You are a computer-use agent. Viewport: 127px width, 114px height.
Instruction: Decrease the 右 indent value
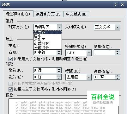pos(59,54)
